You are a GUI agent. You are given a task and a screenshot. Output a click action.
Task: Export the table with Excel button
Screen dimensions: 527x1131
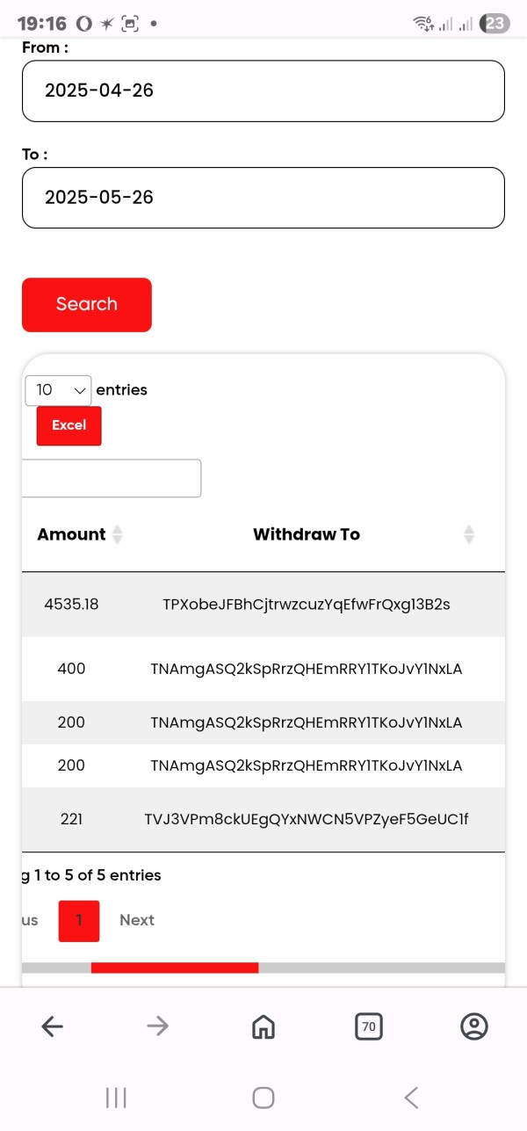coord(69,425)
